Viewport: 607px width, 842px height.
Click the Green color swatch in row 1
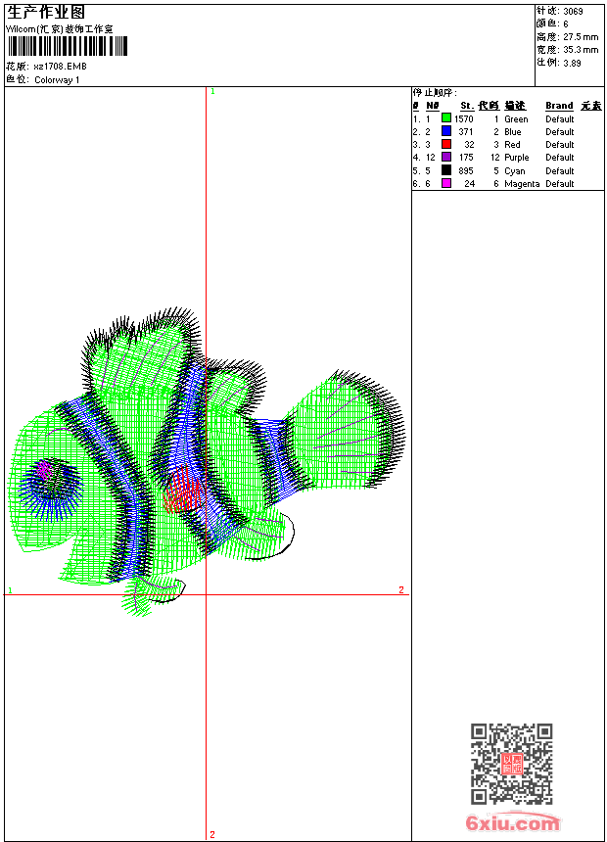(x=445, y=117)
